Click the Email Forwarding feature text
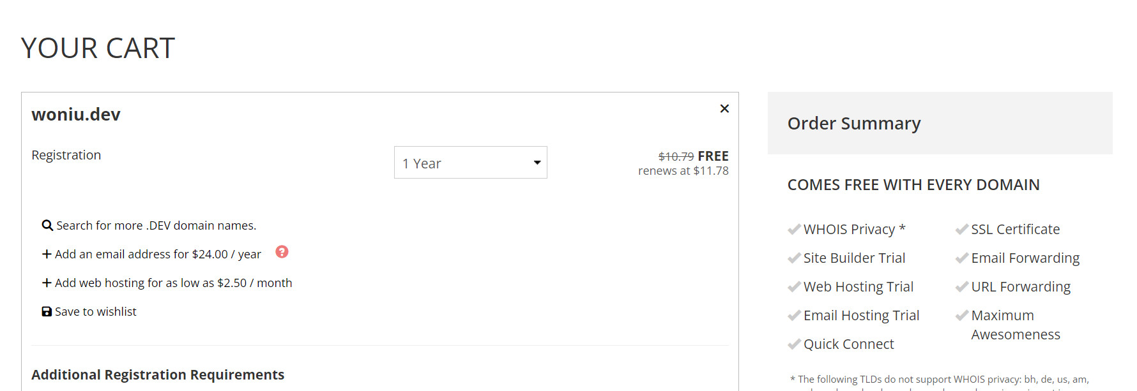This screenshot has width=1137, height=391. 1025,258
